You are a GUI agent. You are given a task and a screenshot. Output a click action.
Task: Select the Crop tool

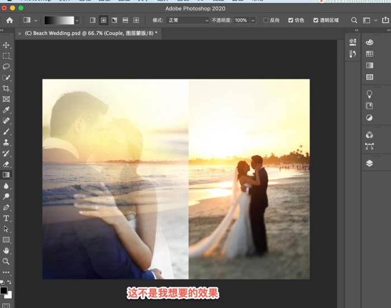(6, 89)
